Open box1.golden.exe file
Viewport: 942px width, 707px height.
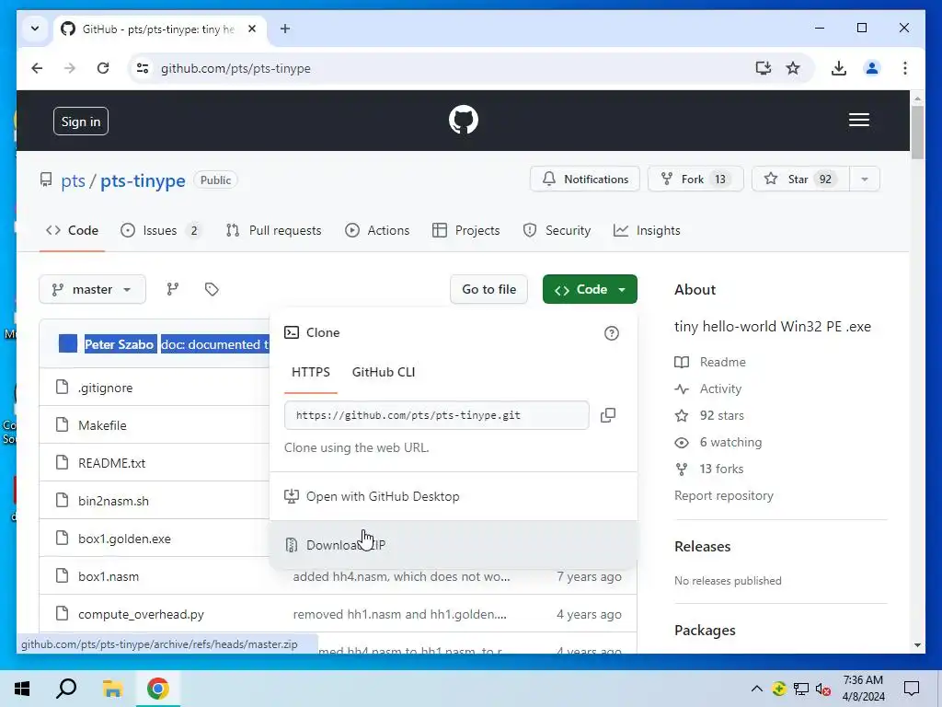pos(124,539)
